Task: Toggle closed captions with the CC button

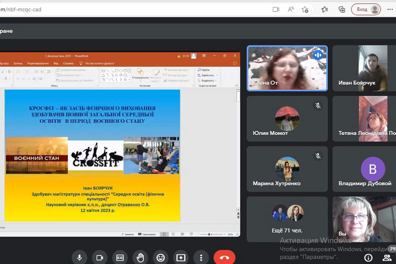Action: tap(120, 257)
